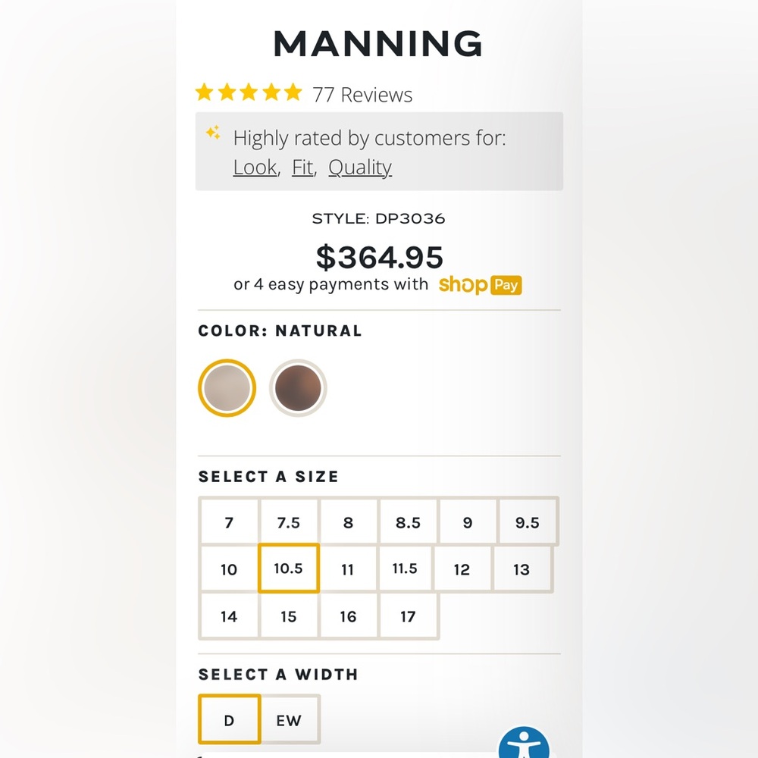The height and width of the screenshot is (758, 758).
Task: Click the five-star rating icons
Action: tap(249, 93)
